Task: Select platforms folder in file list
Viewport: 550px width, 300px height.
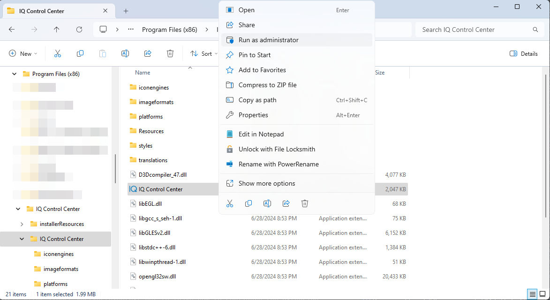Action: 146,117
